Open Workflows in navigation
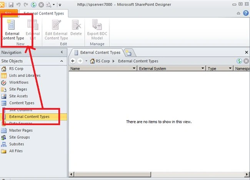 pyautogui.click(x=19, y=82)
